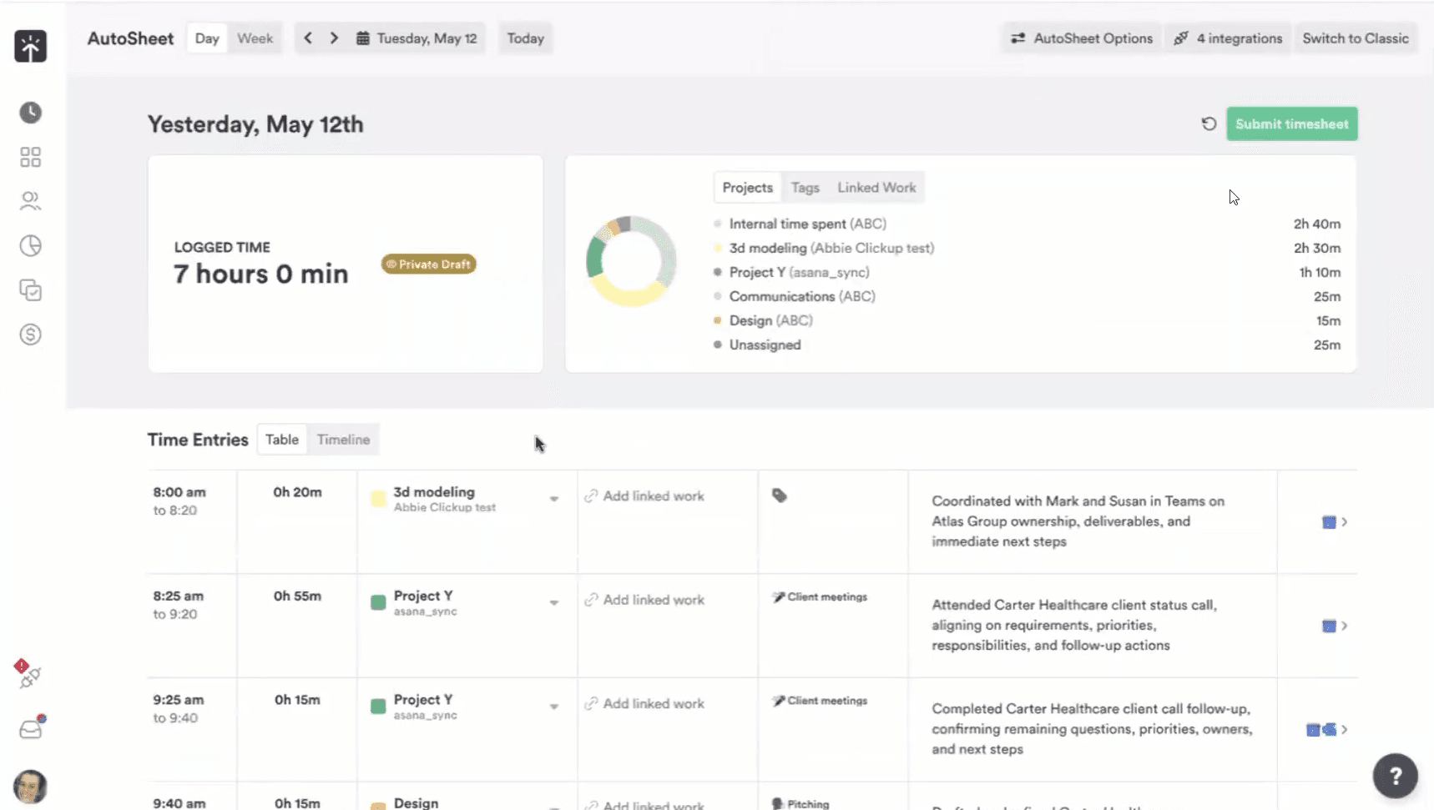Viewport: 1434px width, 810px height.
Task: Open source icon for 8:25 am entry
Action: pos(1329,626)
